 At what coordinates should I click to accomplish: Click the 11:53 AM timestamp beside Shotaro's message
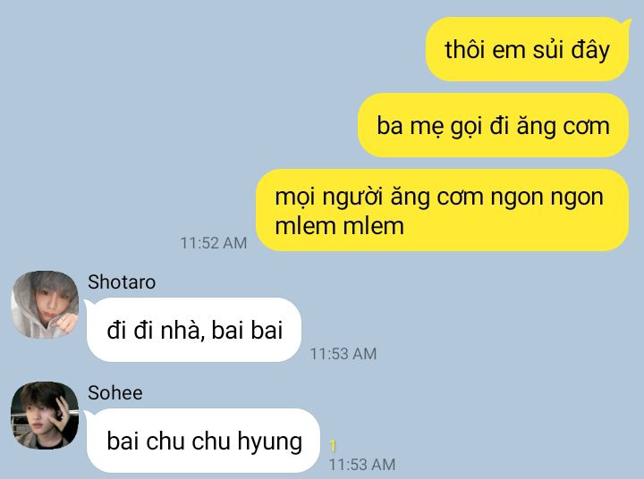pos(343,354)
